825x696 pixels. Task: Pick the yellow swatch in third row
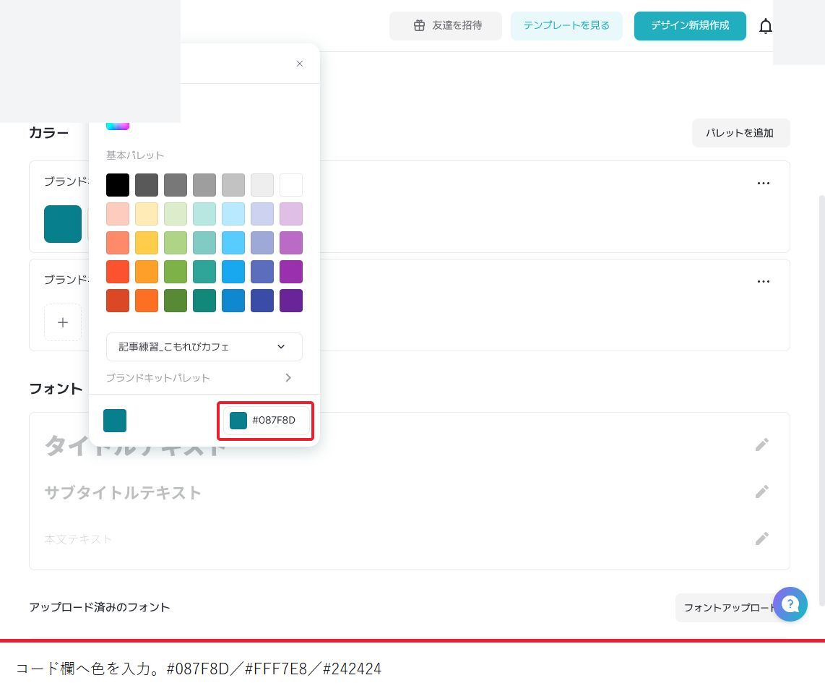tap(146, 243)
